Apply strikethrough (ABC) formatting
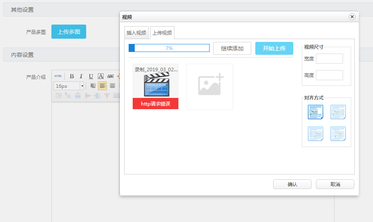373x222 pixels. [110, 76]
